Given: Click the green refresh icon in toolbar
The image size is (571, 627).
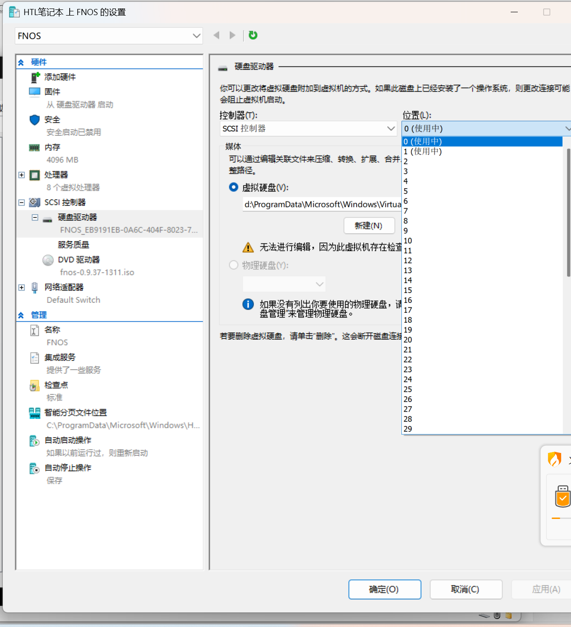Looking at the screenshot, I should (253, 35).
